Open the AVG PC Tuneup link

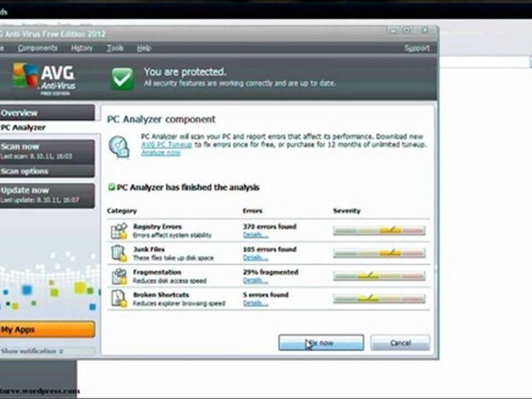[167, 145]
